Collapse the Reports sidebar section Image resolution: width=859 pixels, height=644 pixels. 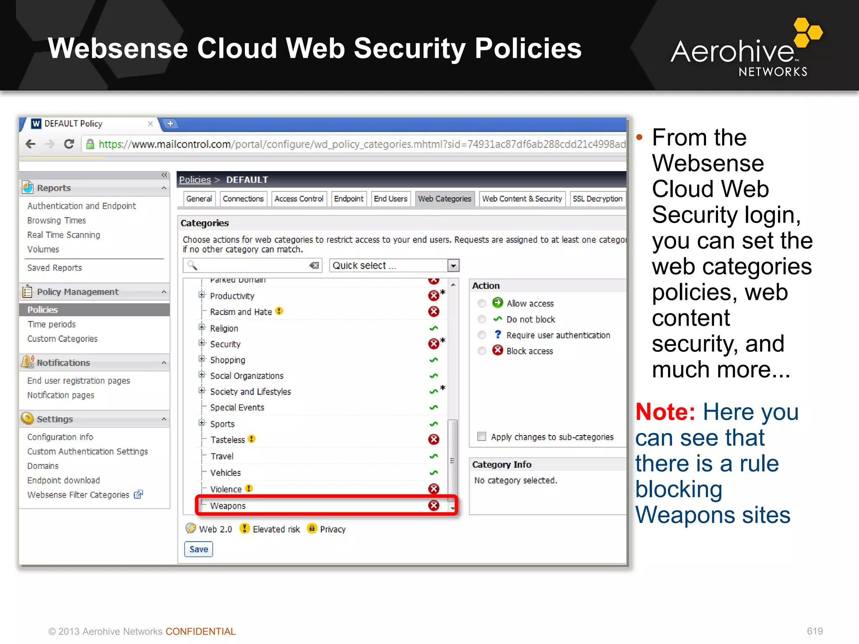(x=164, y=188)
